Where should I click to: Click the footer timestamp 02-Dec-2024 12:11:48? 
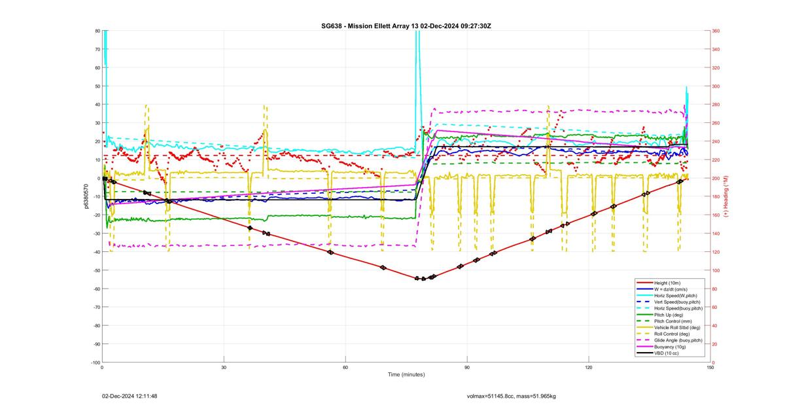click(x=130, y=396)
